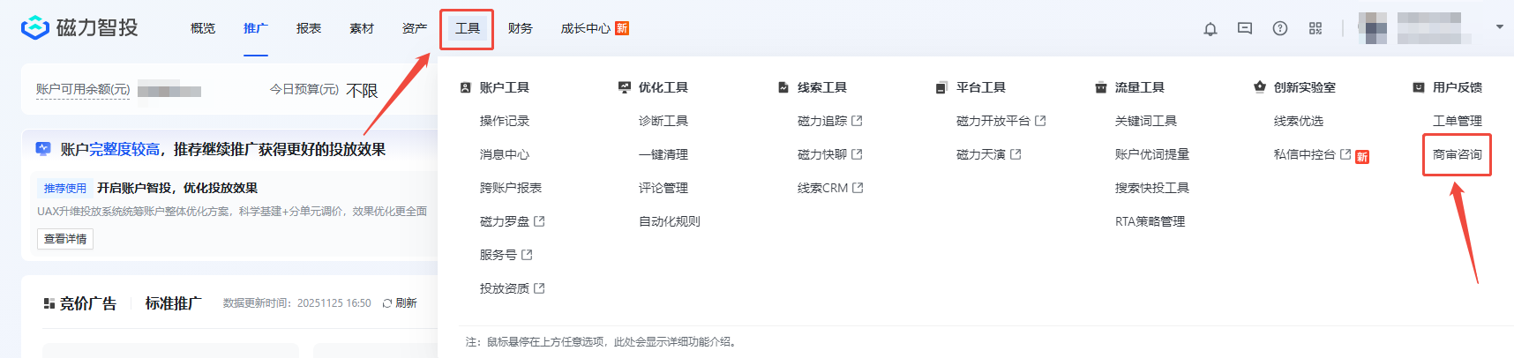Image resolution: width=1514 pixels, height=358 pixels.
Task: Switch to 标准推广 tab
Action: point(173,303)
